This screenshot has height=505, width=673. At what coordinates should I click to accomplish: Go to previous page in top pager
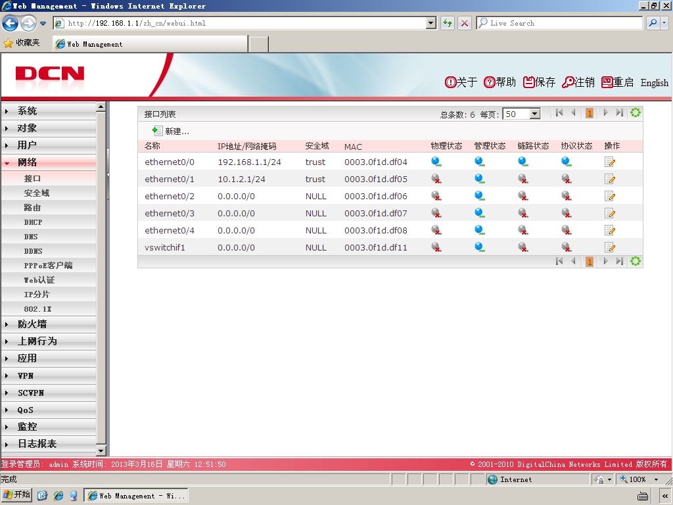coord(573,113)
